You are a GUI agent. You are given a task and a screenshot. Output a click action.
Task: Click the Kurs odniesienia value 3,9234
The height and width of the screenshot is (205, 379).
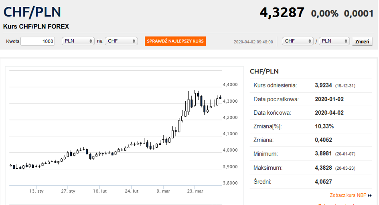coord(324,85)
